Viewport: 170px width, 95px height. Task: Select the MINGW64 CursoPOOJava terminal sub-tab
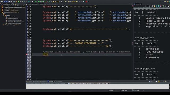click(x=88, y=83)
